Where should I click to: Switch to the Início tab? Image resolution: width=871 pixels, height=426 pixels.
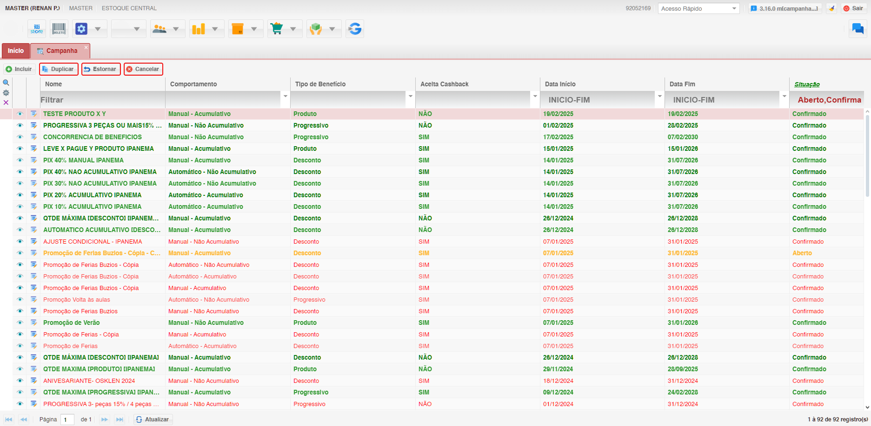(15, 51)
